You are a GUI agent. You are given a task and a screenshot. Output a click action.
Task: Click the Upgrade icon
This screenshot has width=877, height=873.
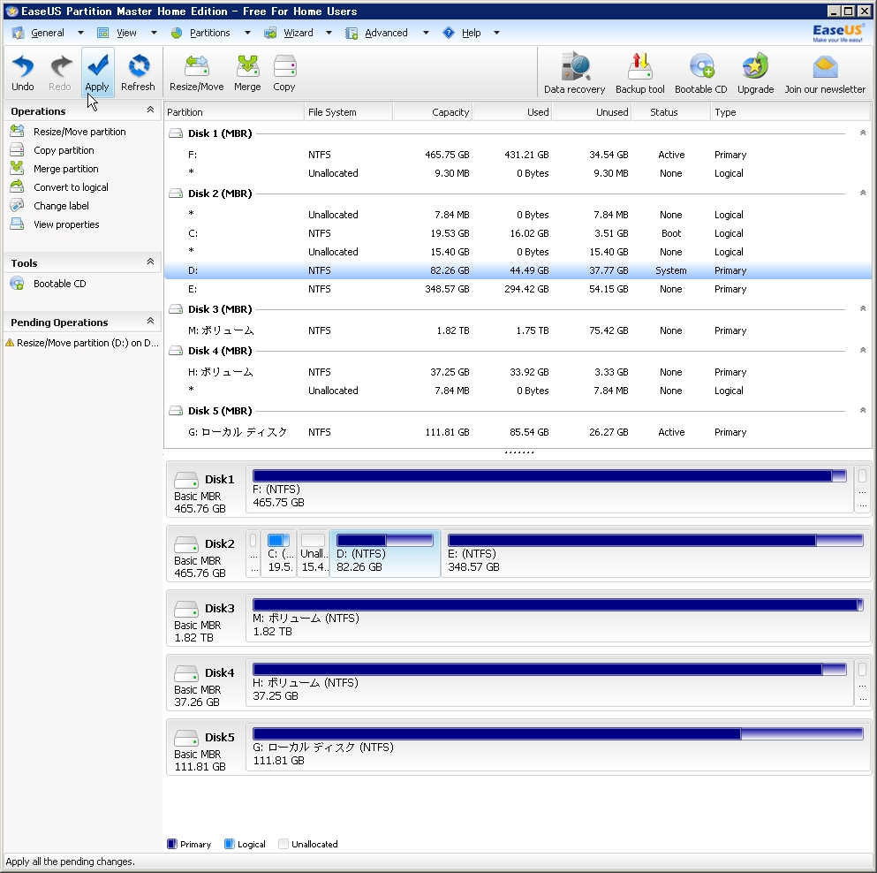[x=755, y=73]
